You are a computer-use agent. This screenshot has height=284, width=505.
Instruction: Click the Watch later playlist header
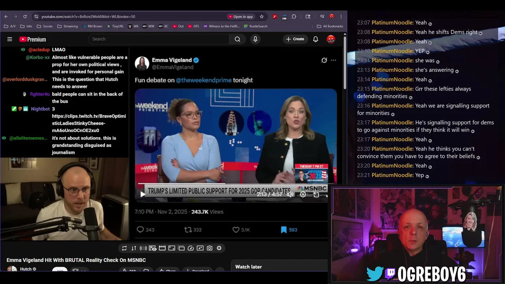[x=249, y=267]
